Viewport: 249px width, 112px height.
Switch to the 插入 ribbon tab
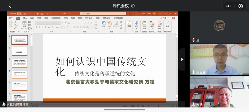pos(25,18)
